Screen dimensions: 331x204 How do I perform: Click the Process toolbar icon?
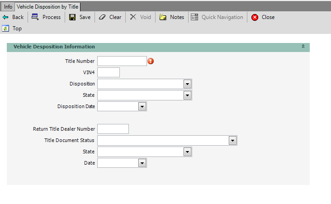click(35, 17)
